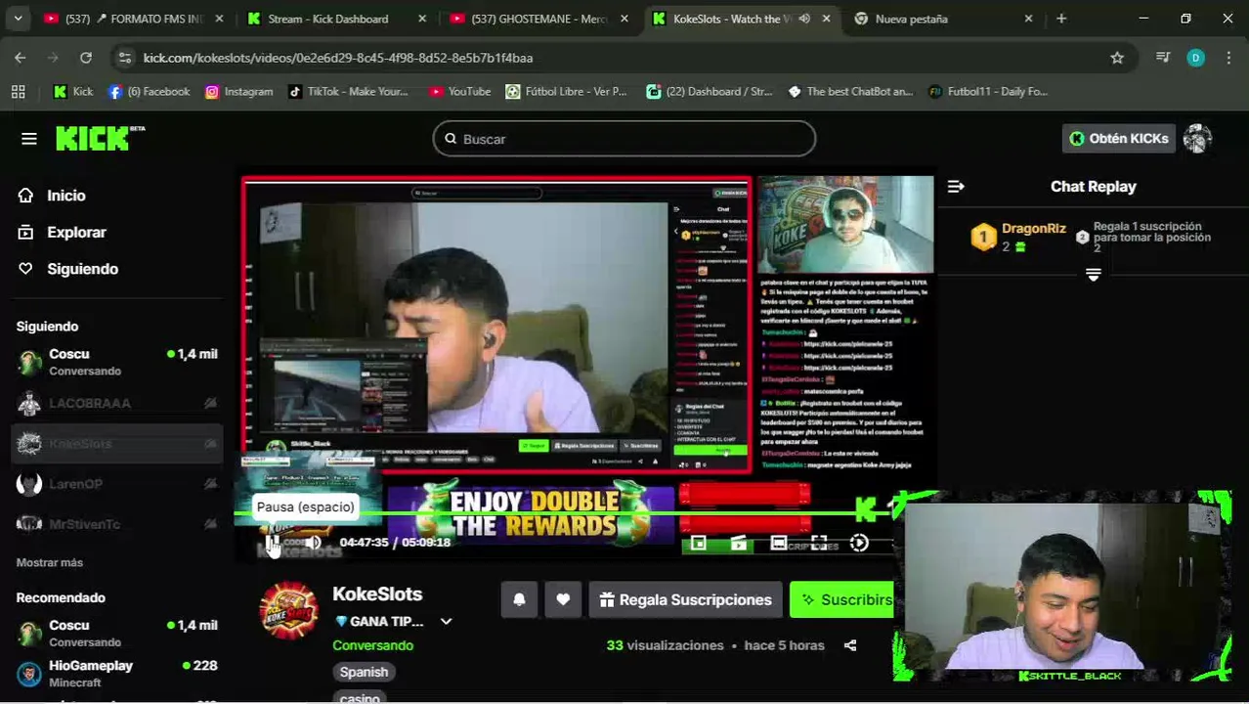Open the Futbol11 bookmark
This screenshot has height=704, width=1249.
(987, 91)
